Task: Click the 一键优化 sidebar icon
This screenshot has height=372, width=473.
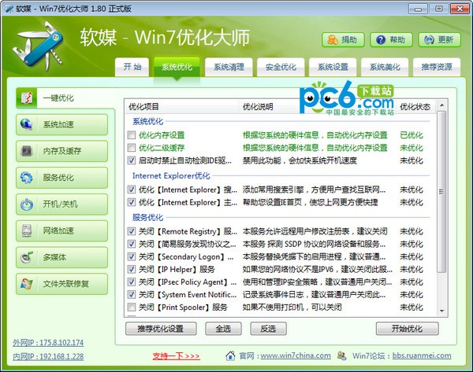Action: pos(27,98)
